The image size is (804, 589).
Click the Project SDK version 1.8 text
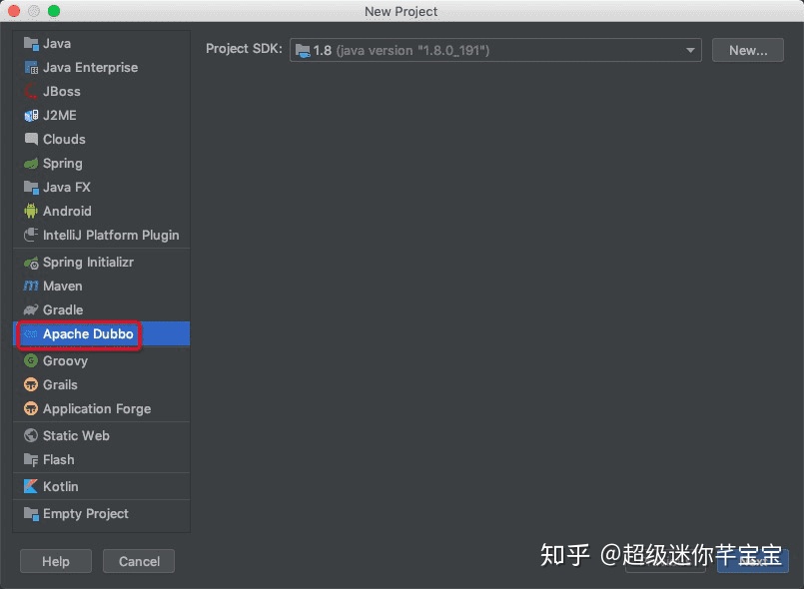point(322,51)
